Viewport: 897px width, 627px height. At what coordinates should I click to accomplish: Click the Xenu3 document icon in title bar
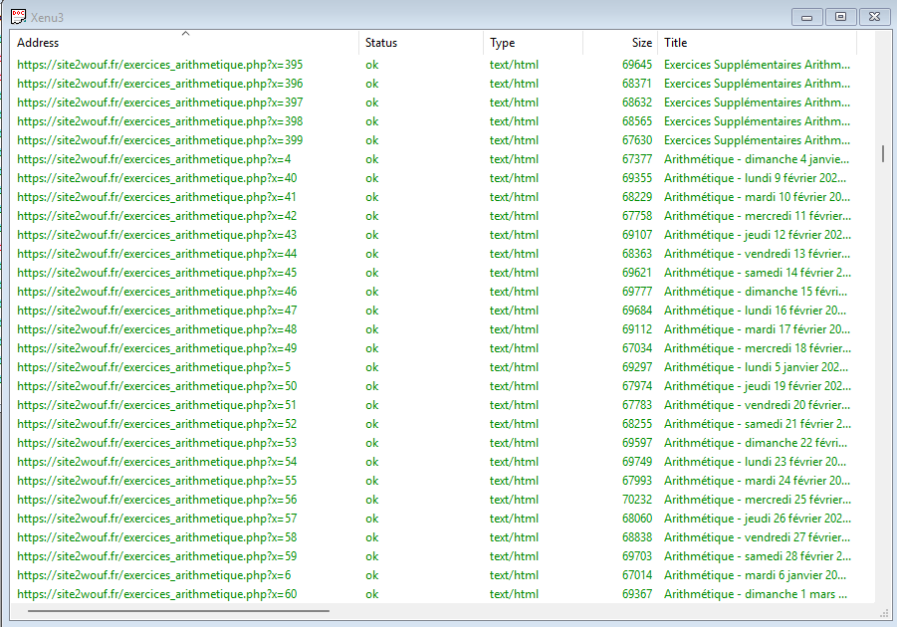click(18, 16)
